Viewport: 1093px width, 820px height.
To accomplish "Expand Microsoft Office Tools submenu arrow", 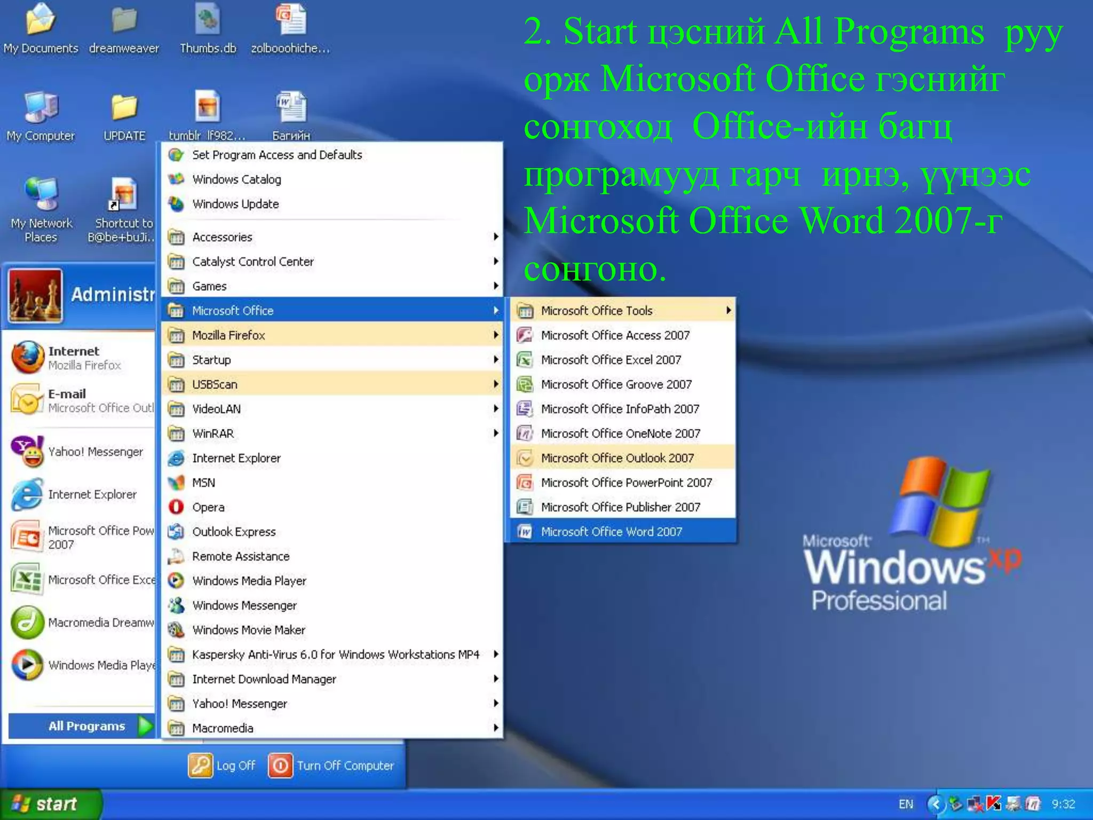I will [728, 310].
